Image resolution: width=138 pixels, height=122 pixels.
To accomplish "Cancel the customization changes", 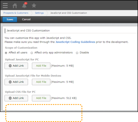I will tap(26, 19).
